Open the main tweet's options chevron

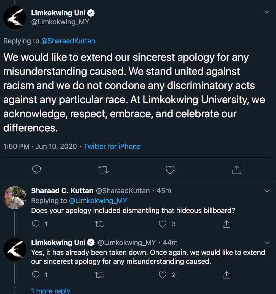(267, 12)
